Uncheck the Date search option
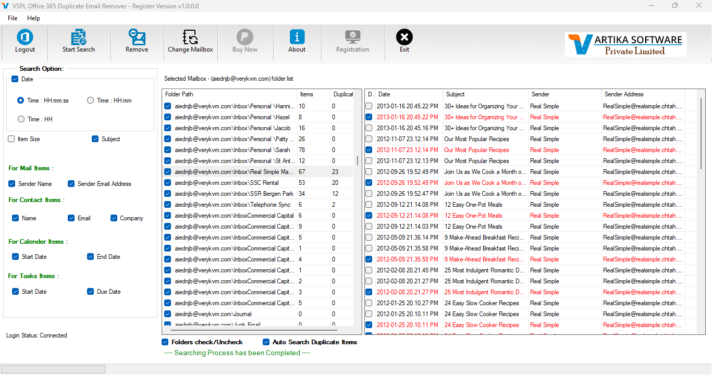The height and width of the screenshot is (375, 712). (15, 79)
